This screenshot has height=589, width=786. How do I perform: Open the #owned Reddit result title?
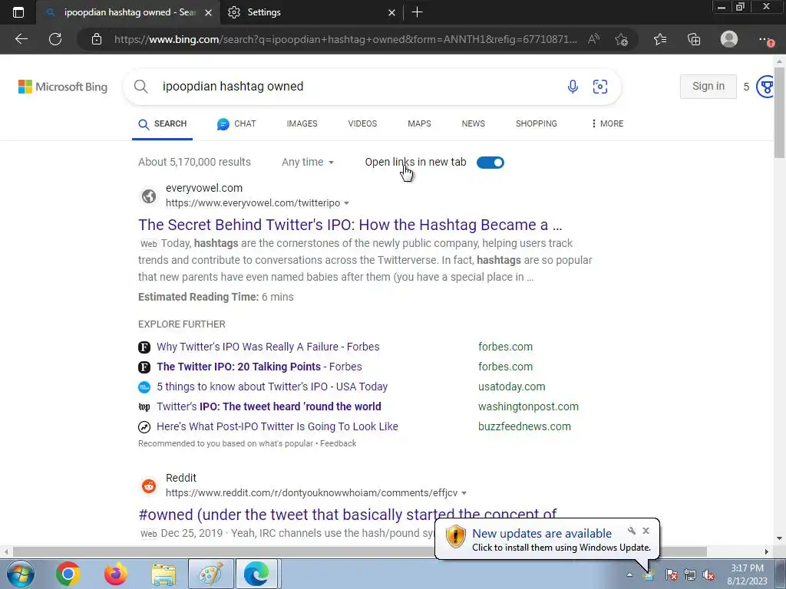[x=348, y=515]
